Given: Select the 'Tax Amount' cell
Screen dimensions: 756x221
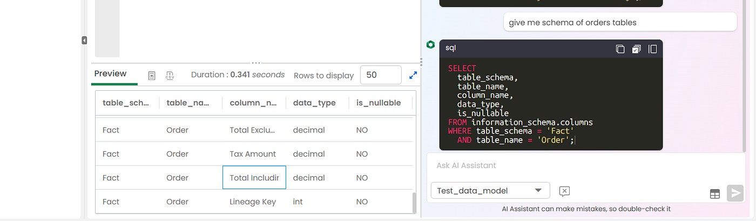Looking at the screenshot, I should [x=254, y=154].
